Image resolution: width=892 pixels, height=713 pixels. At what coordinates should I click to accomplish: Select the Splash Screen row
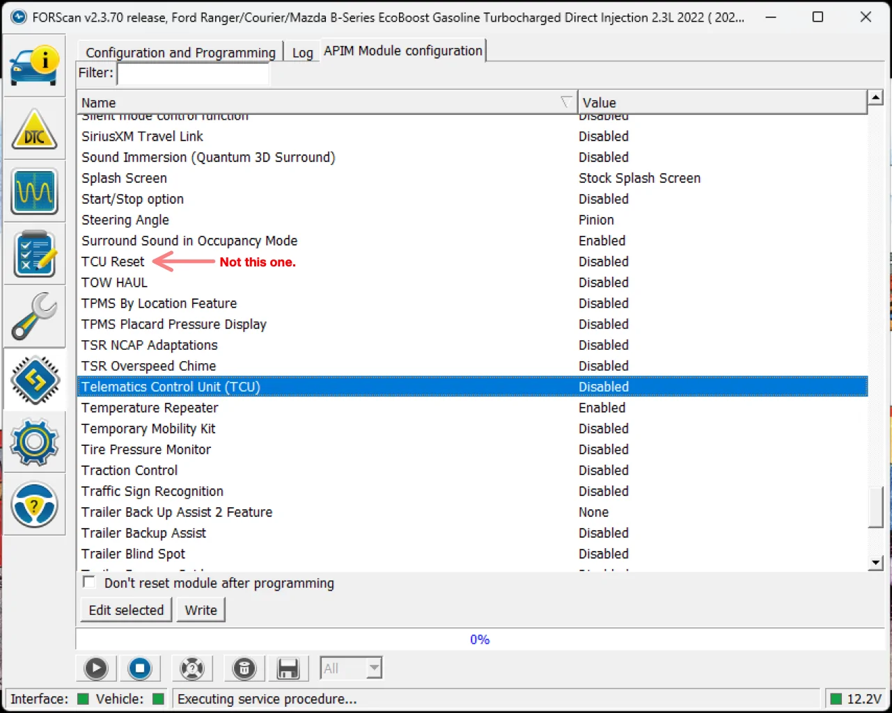[472, 178]
